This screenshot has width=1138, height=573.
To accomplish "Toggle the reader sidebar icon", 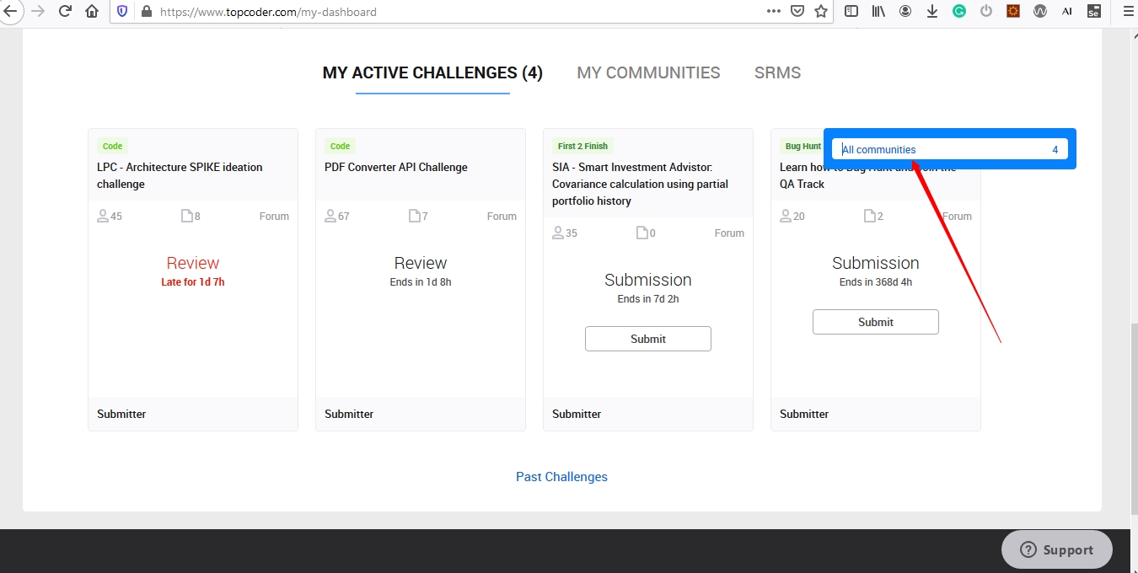I will pyautogui.click(x=851, y=12).
